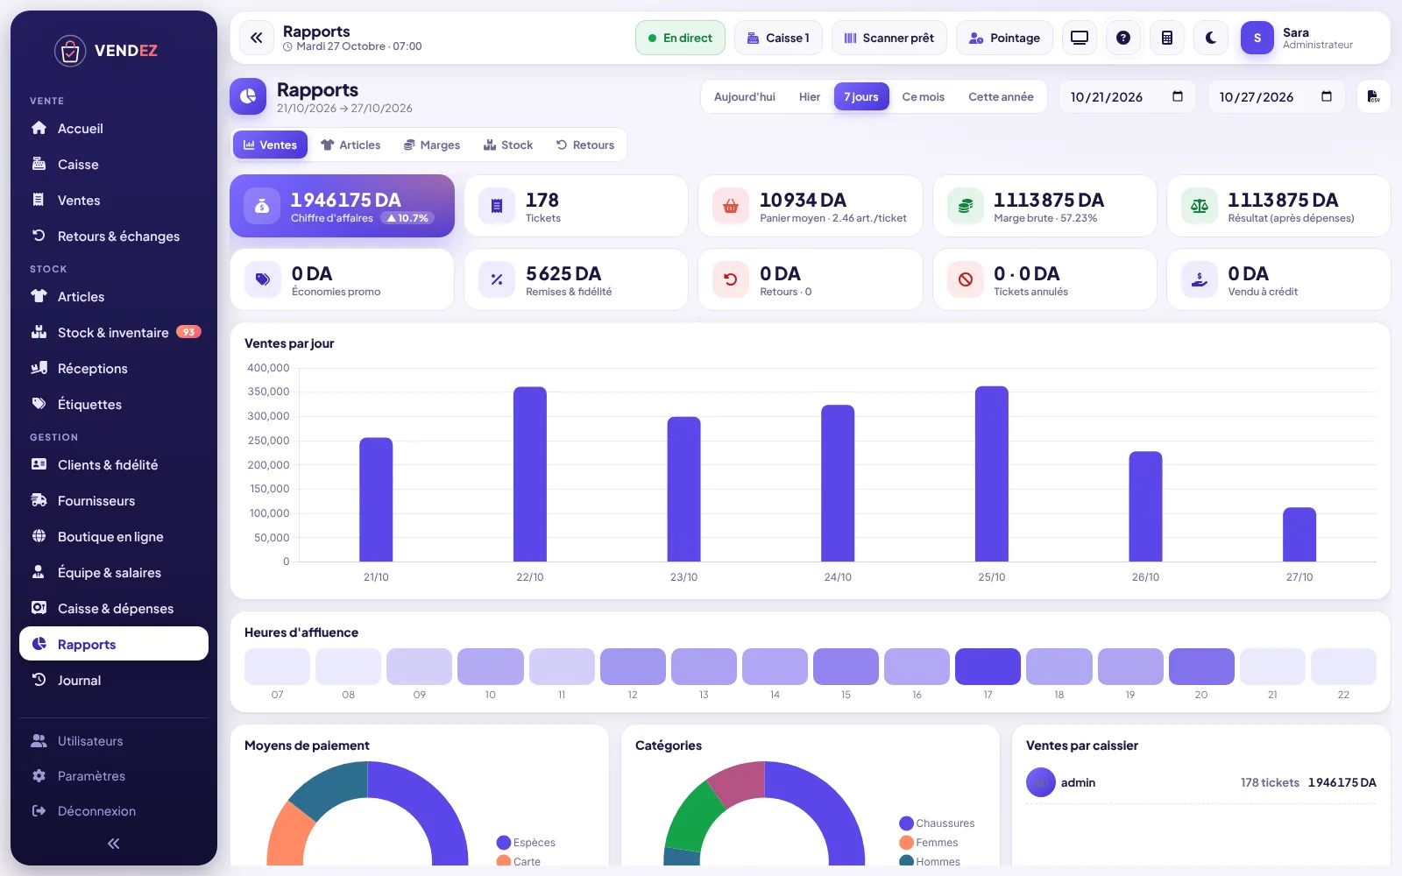Select the Ce mois period filter
This screenshot has width=1402, height=876.
pos(924,97)
